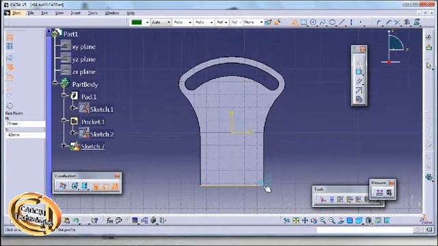Open the Tools menu
This screenshot has width=438, height=246.
[x=93, y=13]
